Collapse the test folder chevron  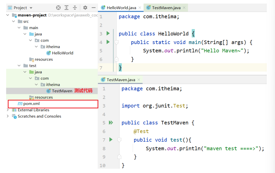point(19,65)
